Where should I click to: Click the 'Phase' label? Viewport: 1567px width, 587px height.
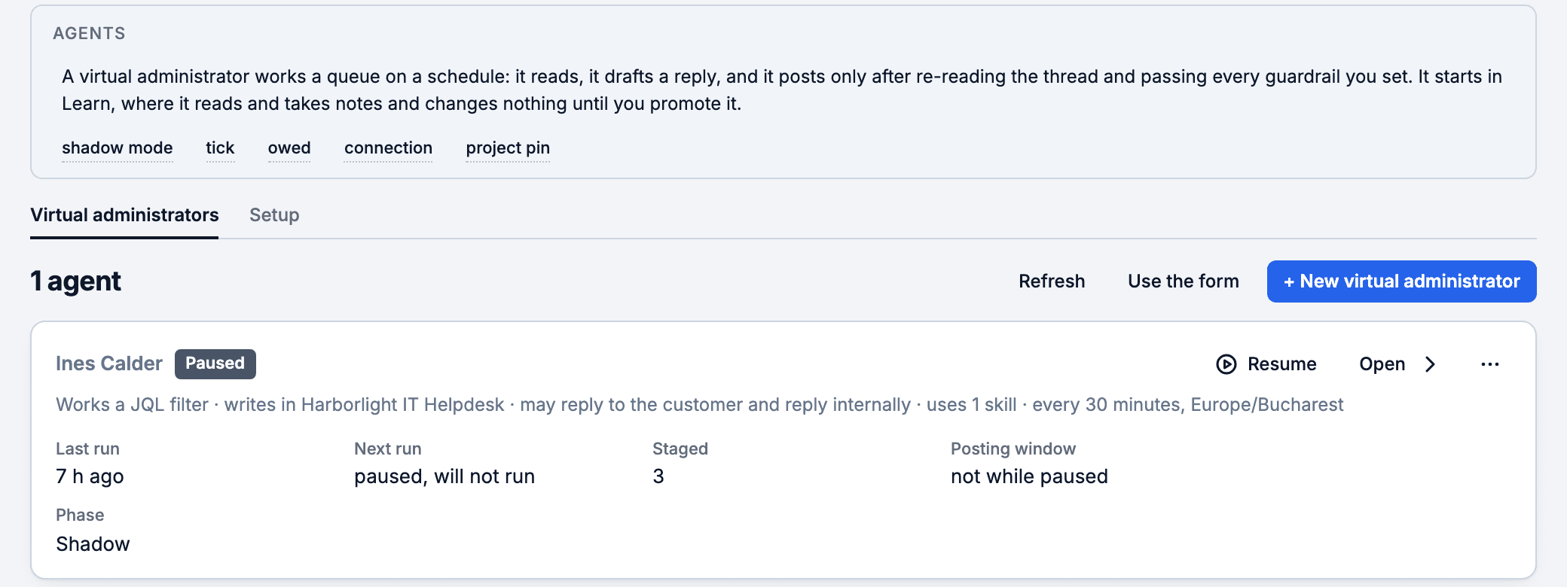point(80,516)
